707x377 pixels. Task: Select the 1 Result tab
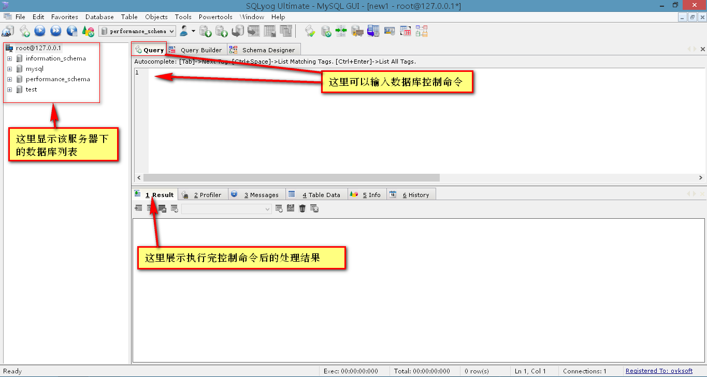pos(154,194)
